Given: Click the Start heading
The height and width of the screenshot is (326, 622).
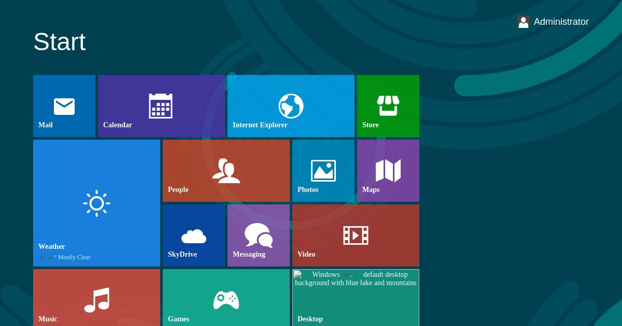Looking at the screenshot, I should click(x=59, y=42).
